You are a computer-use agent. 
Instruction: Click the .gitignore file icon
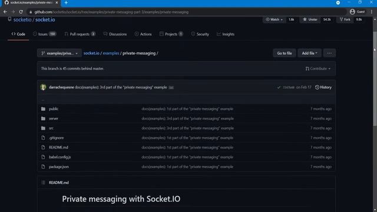pyautogui.click(x=43, y=138)
